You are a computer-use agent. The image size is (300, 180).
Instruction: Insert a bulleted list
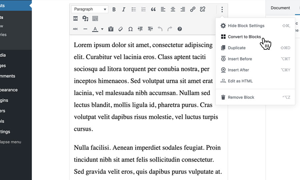pyautogui.click(x=134, y=9)
